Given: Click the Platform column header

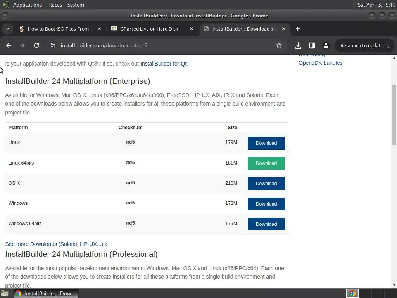Looking at the screenshot, I should [18, 127].
